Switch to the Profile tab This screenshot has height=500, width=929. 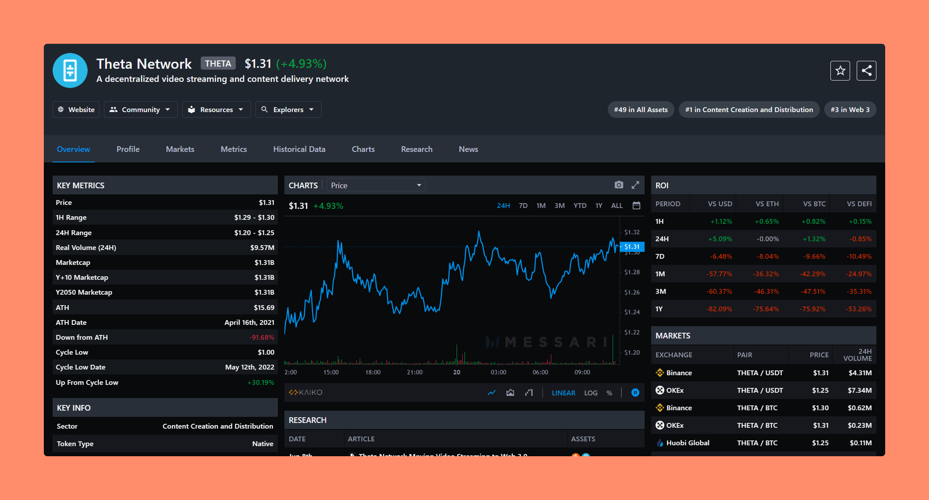coord(128,149)
